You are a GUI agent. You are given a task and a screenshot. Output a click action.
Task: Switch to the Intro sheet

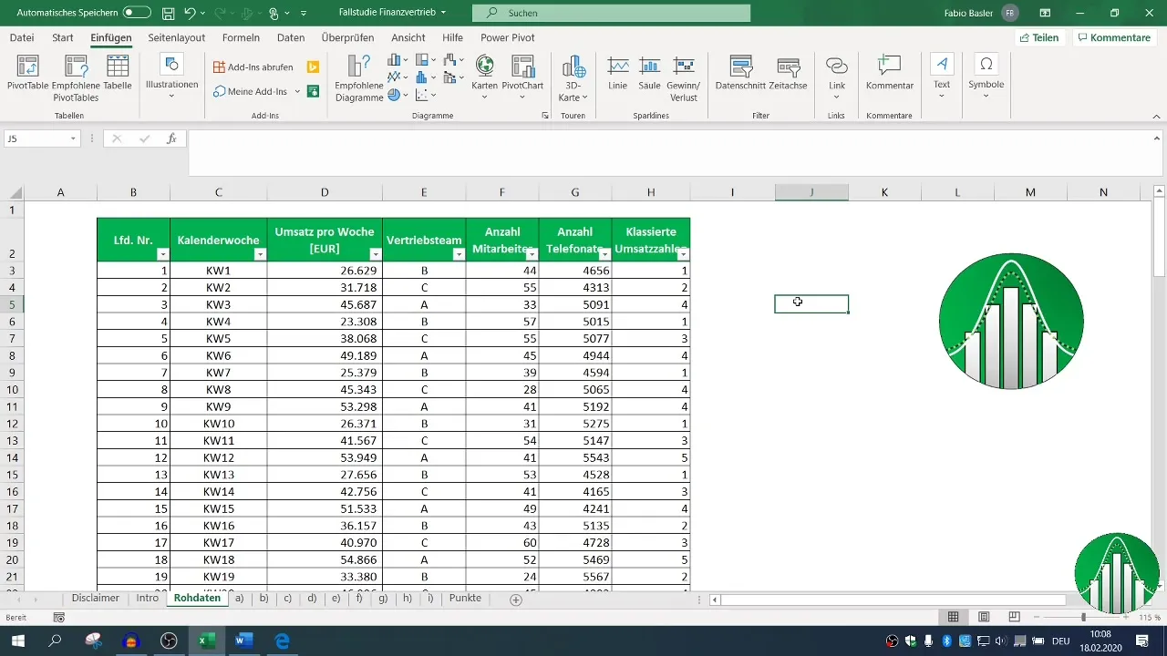click(x=147, y=599)
